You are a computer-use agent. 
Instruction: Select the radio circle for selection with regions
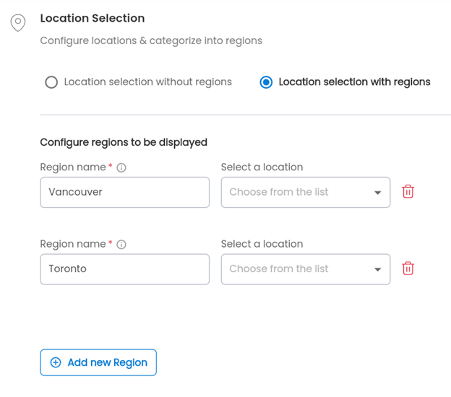pyautogui.click(x=266, y=82)
